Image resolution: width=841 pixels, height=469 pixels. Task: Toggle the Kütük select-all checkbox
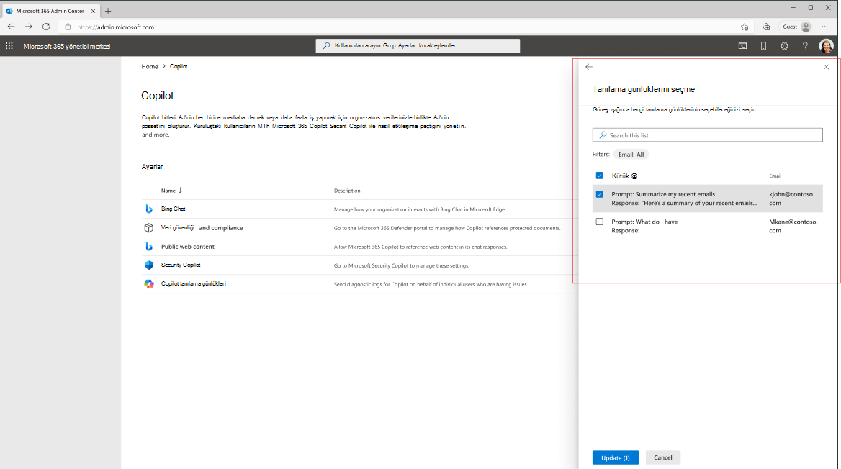point(599,176)
